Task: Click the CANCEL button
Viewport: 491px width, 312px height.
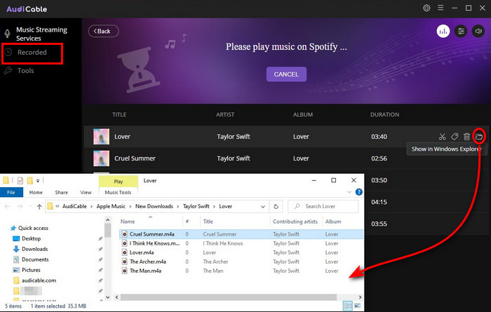Action: point(286,74)
